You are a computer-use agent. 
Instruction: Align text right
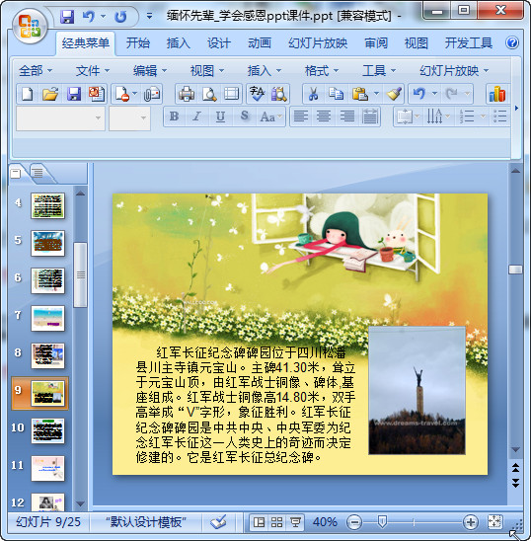coord(346,116)
